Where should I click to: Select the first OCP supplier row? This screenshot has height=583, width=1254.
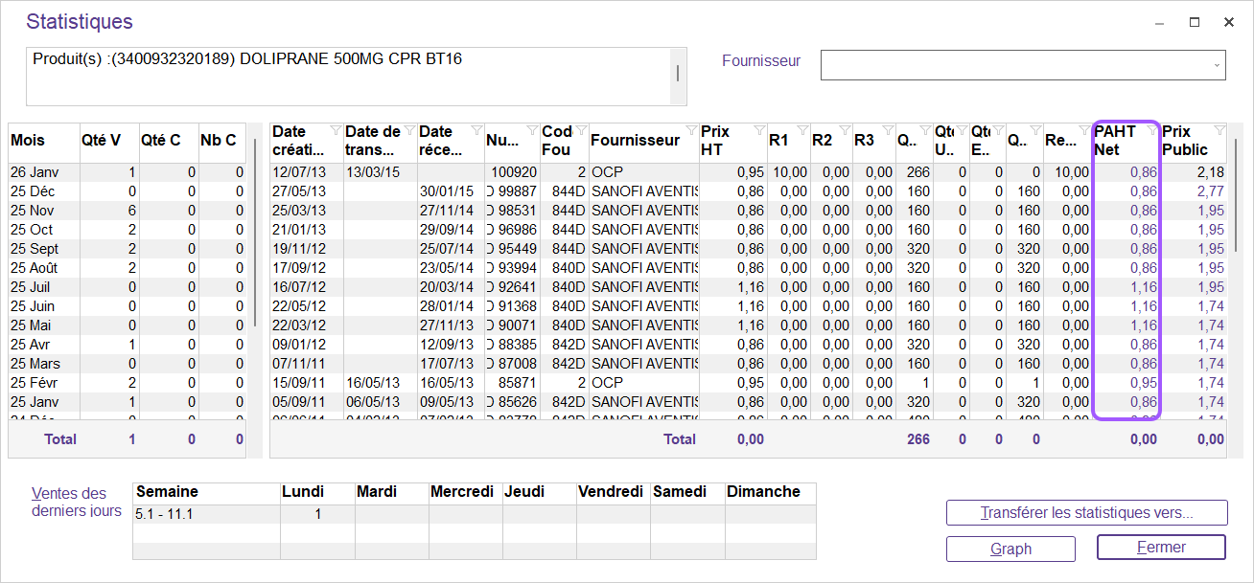(x=607, y=172)
